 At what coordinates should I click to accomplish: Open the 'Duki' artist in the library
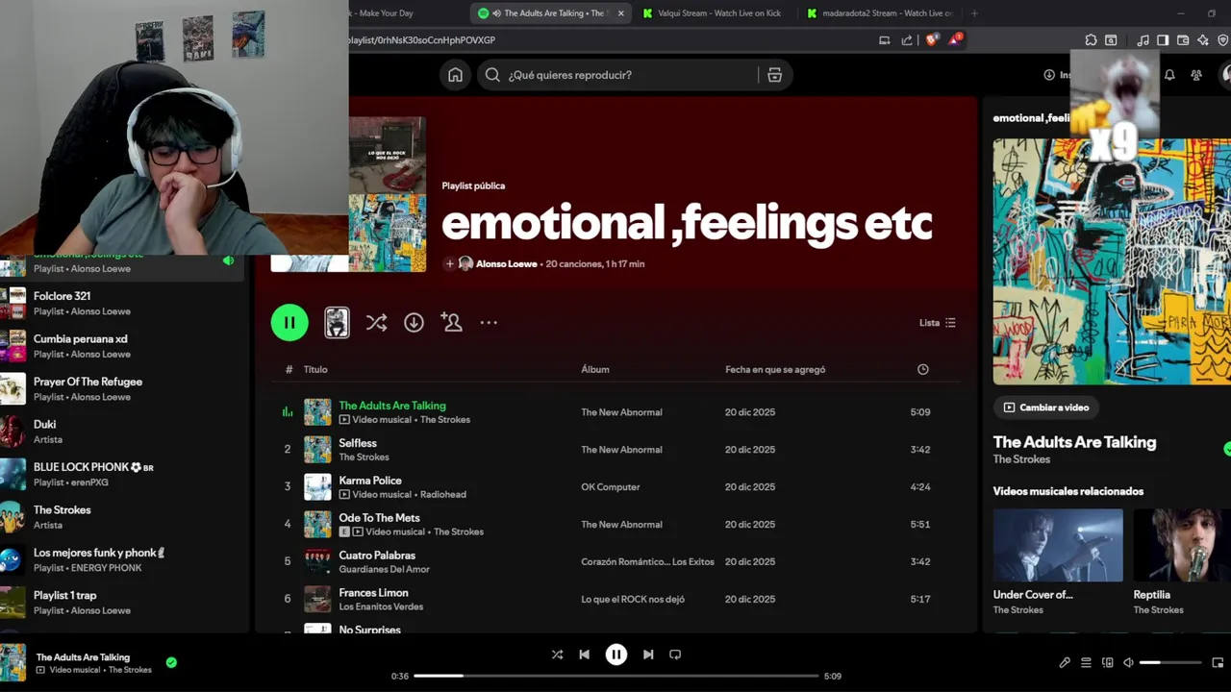123,431
